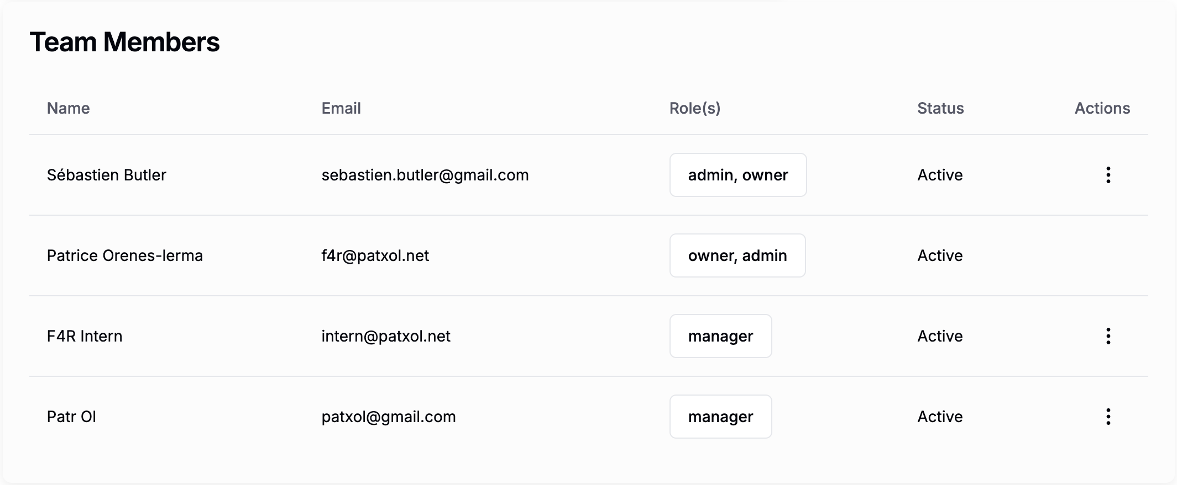Click the Actions column header

(x=1102, y=108)
